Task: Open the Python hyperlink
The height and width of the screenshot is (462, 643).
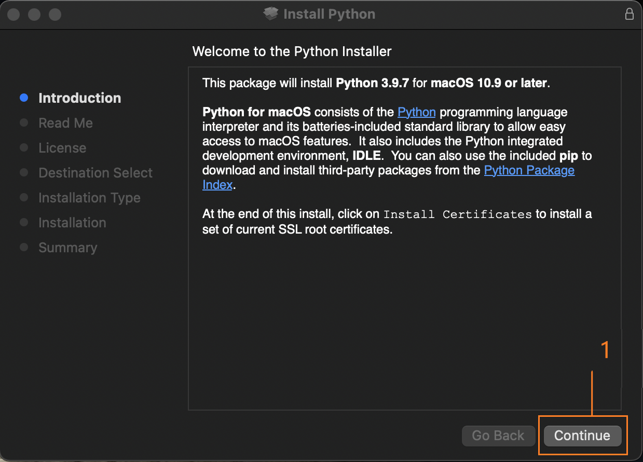Action: pyautogui.click(x=416, y=112)
